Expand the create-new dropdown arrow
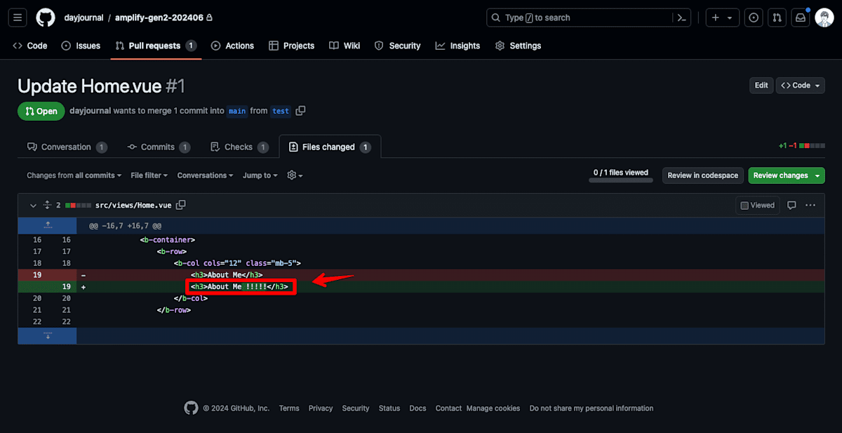The width and height of the screenshot is (842, 433). click(730, 18)
